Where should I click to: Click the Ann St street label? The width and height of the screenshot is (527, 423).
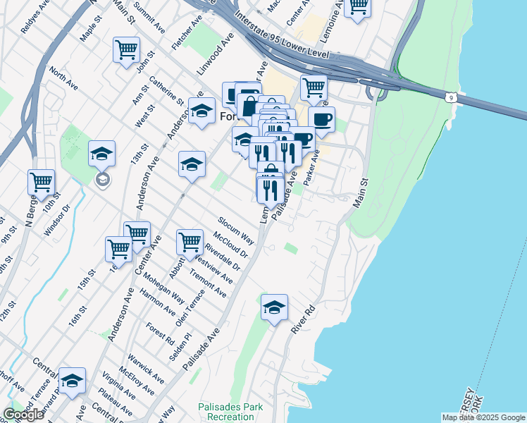(x=141, y=95)
